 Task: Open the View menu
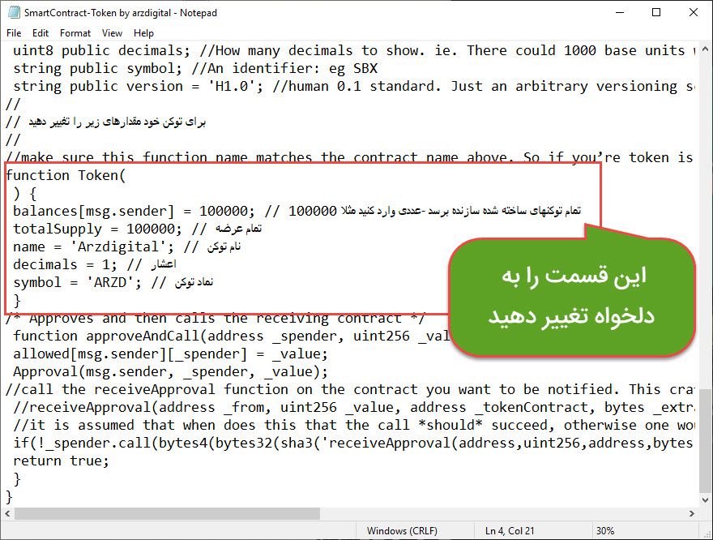click(x=113, y=33)
